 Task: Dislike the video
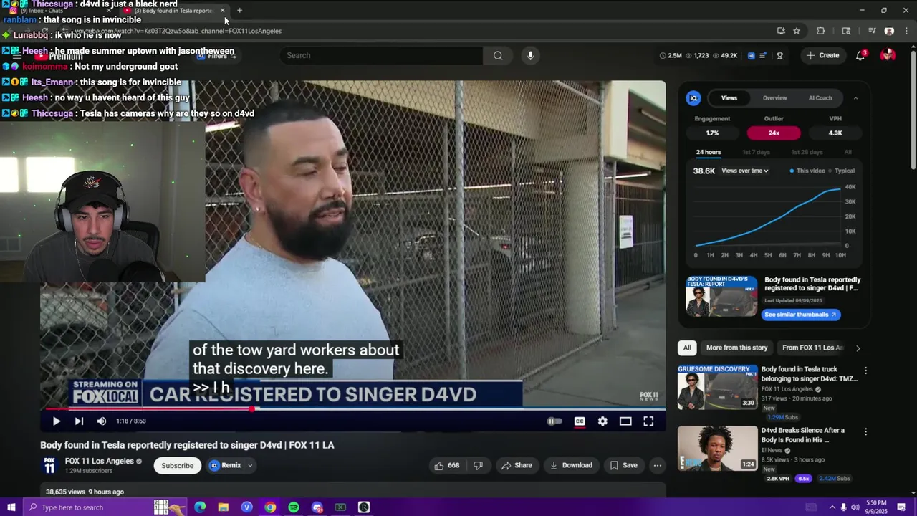478,466
